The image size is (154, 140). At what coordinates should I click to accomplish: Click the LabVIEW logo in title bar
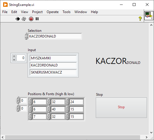(5, 5)
